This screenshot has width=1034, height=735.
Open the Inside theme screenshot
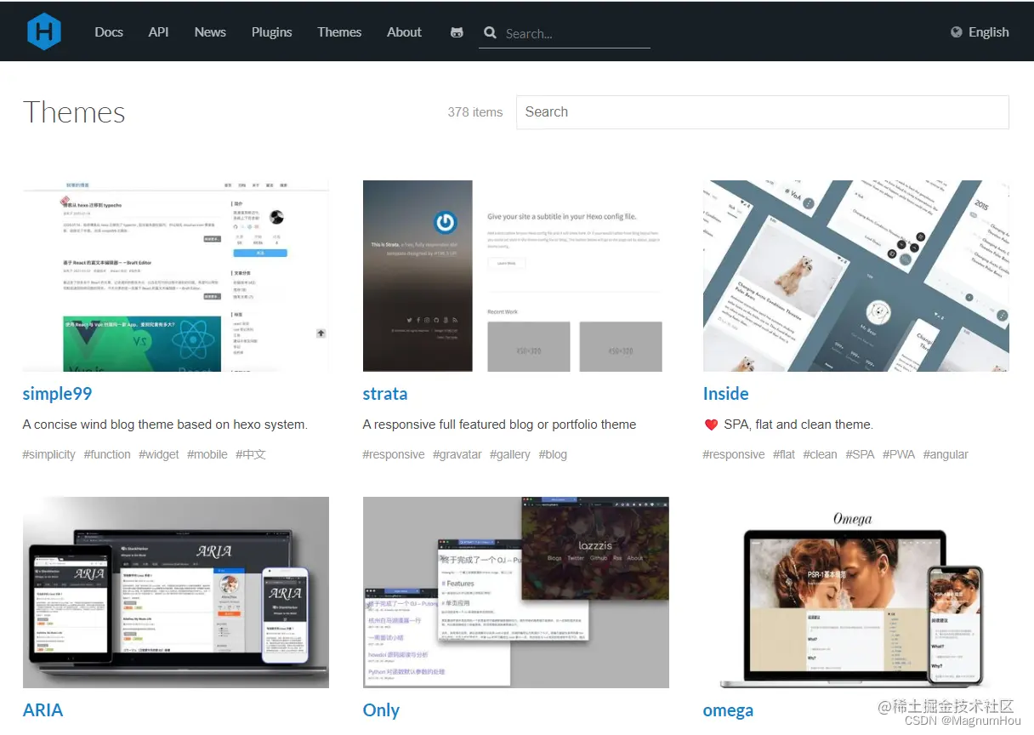coord(856,276)
